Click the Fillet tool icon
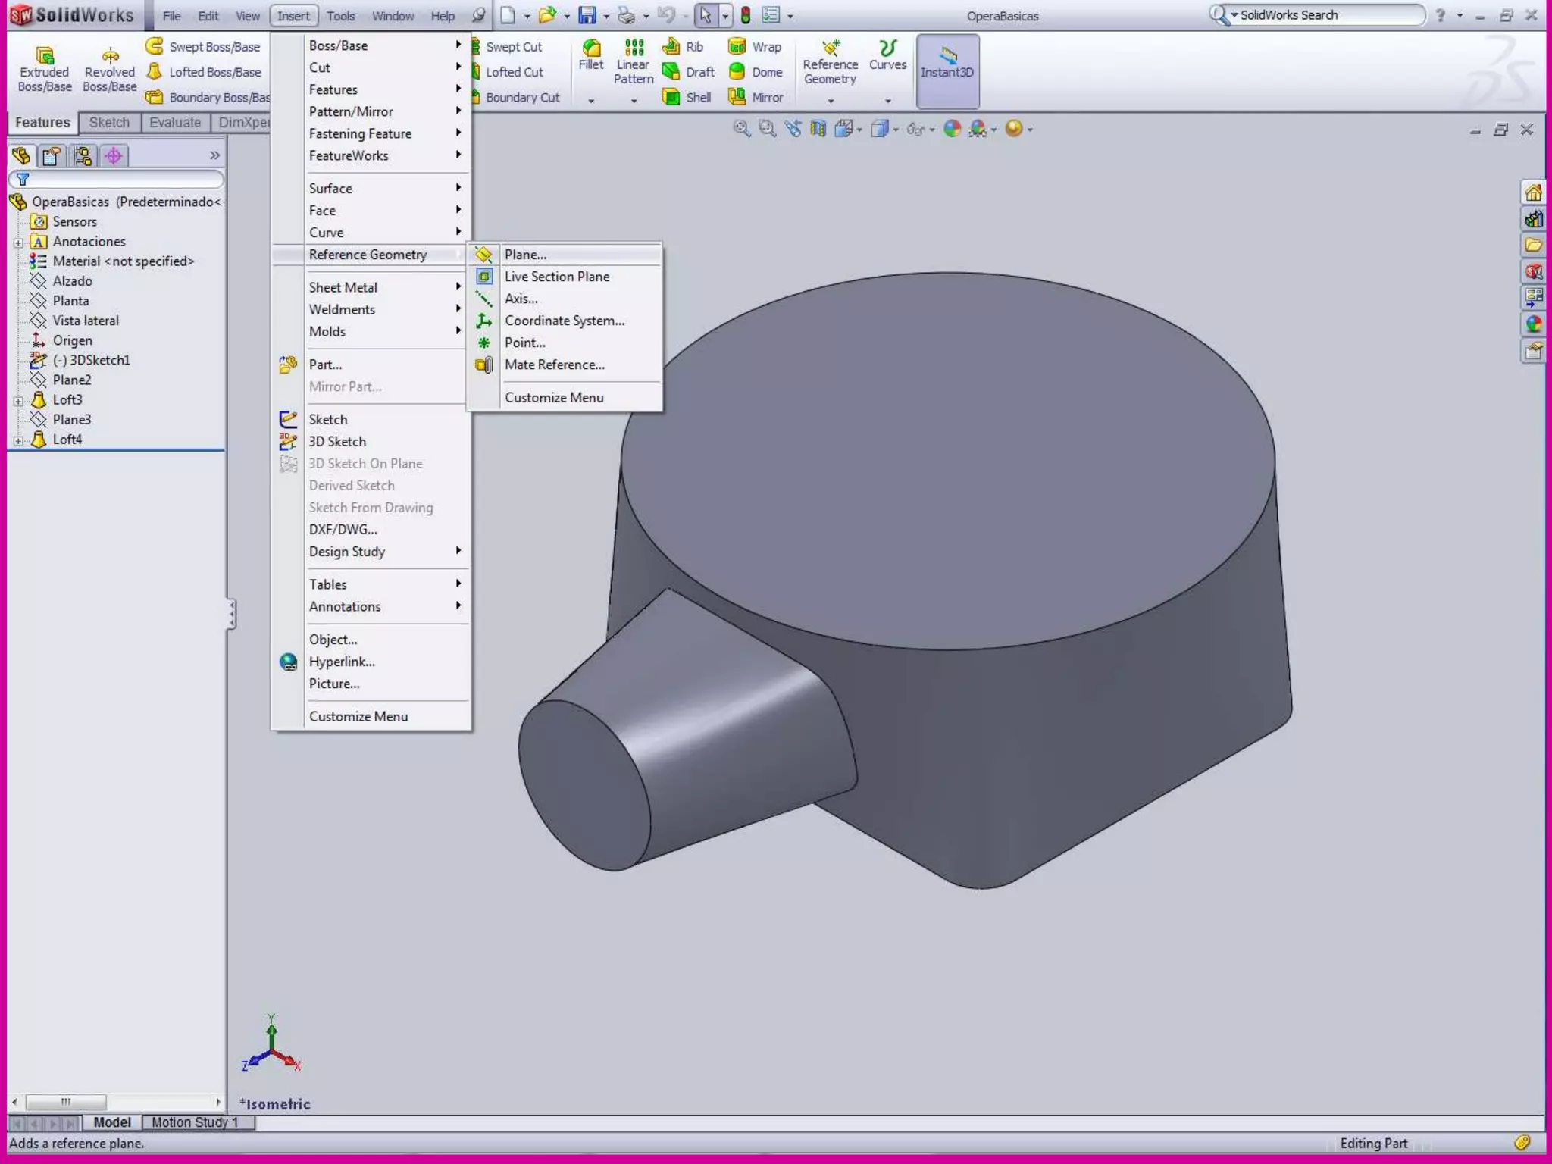 590,50
